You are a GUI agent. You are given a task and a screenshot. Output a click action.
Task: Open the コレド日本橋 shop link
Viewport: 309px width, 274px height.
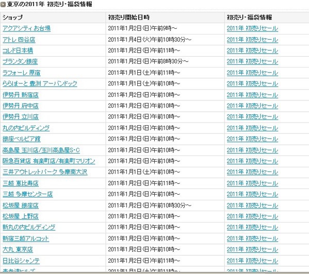click(x=18, y=51)
